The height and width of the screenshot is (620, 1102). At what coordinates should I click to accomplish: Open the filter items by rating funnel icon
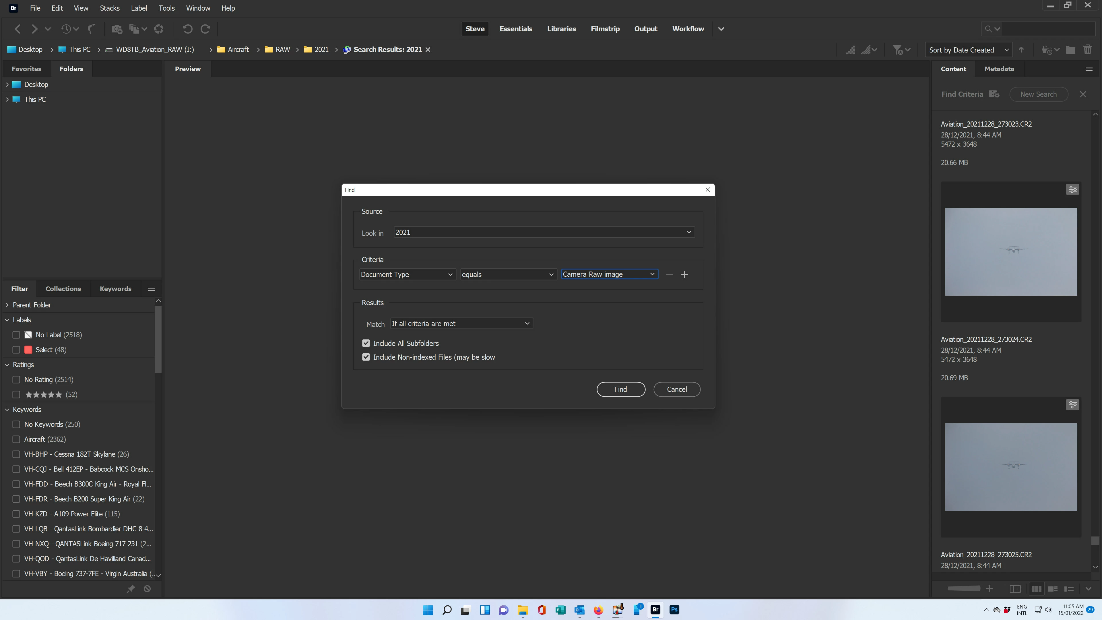[x=898, y=50]
